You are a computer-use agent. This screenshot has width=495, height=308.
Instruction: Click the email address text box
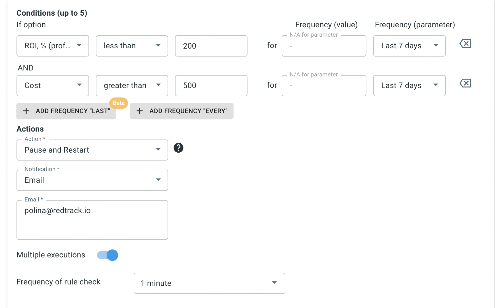92,220
